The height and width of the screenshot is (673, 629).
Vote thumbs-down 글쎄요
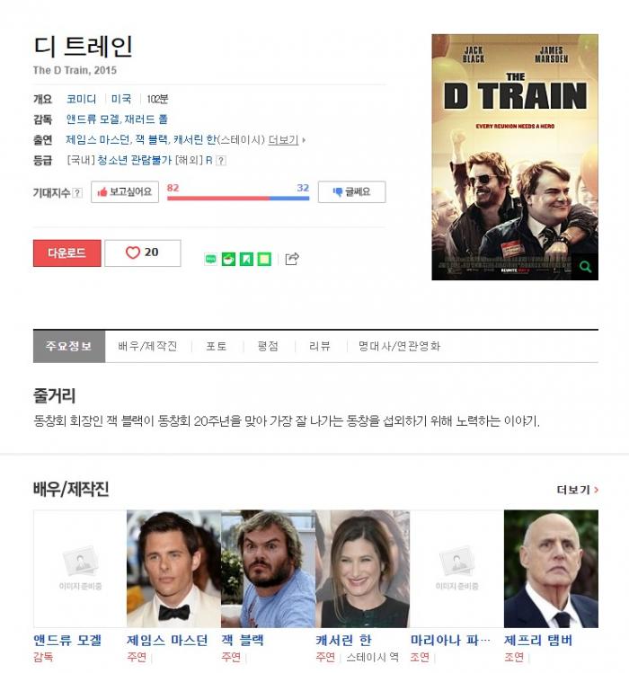tap(351, 192)
